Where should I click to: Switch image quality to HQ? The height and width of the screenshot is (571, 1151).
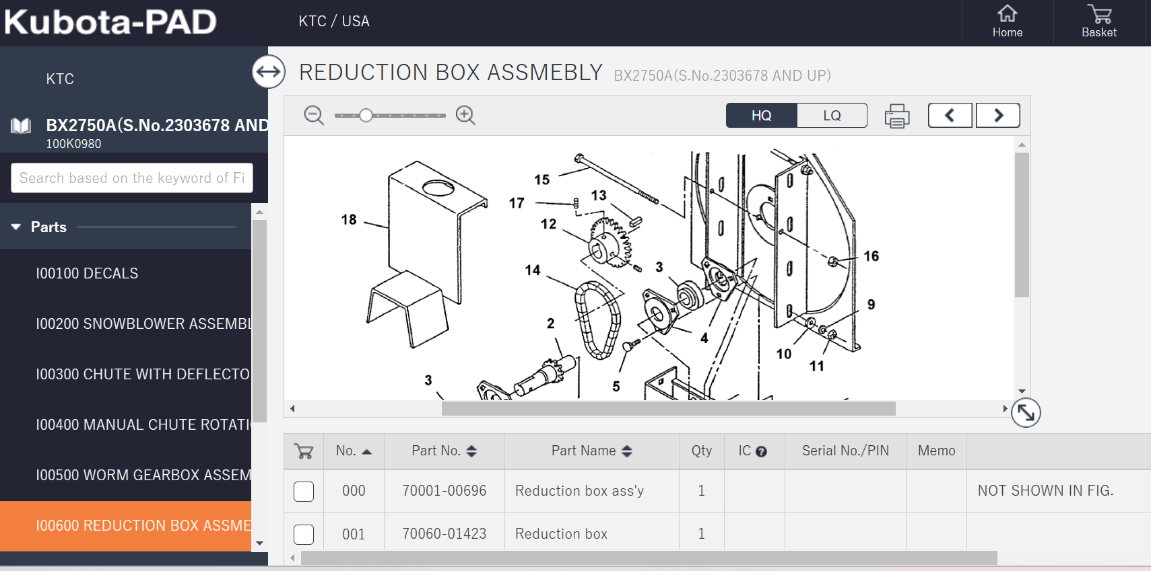(x=762, y=116)
